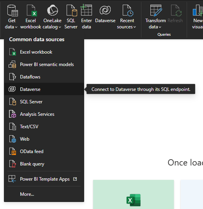The image size is (203, 209).
Task: Expand the Recent sources dropdown chevron
Action: pyautogui.click(x=134, y=27)
